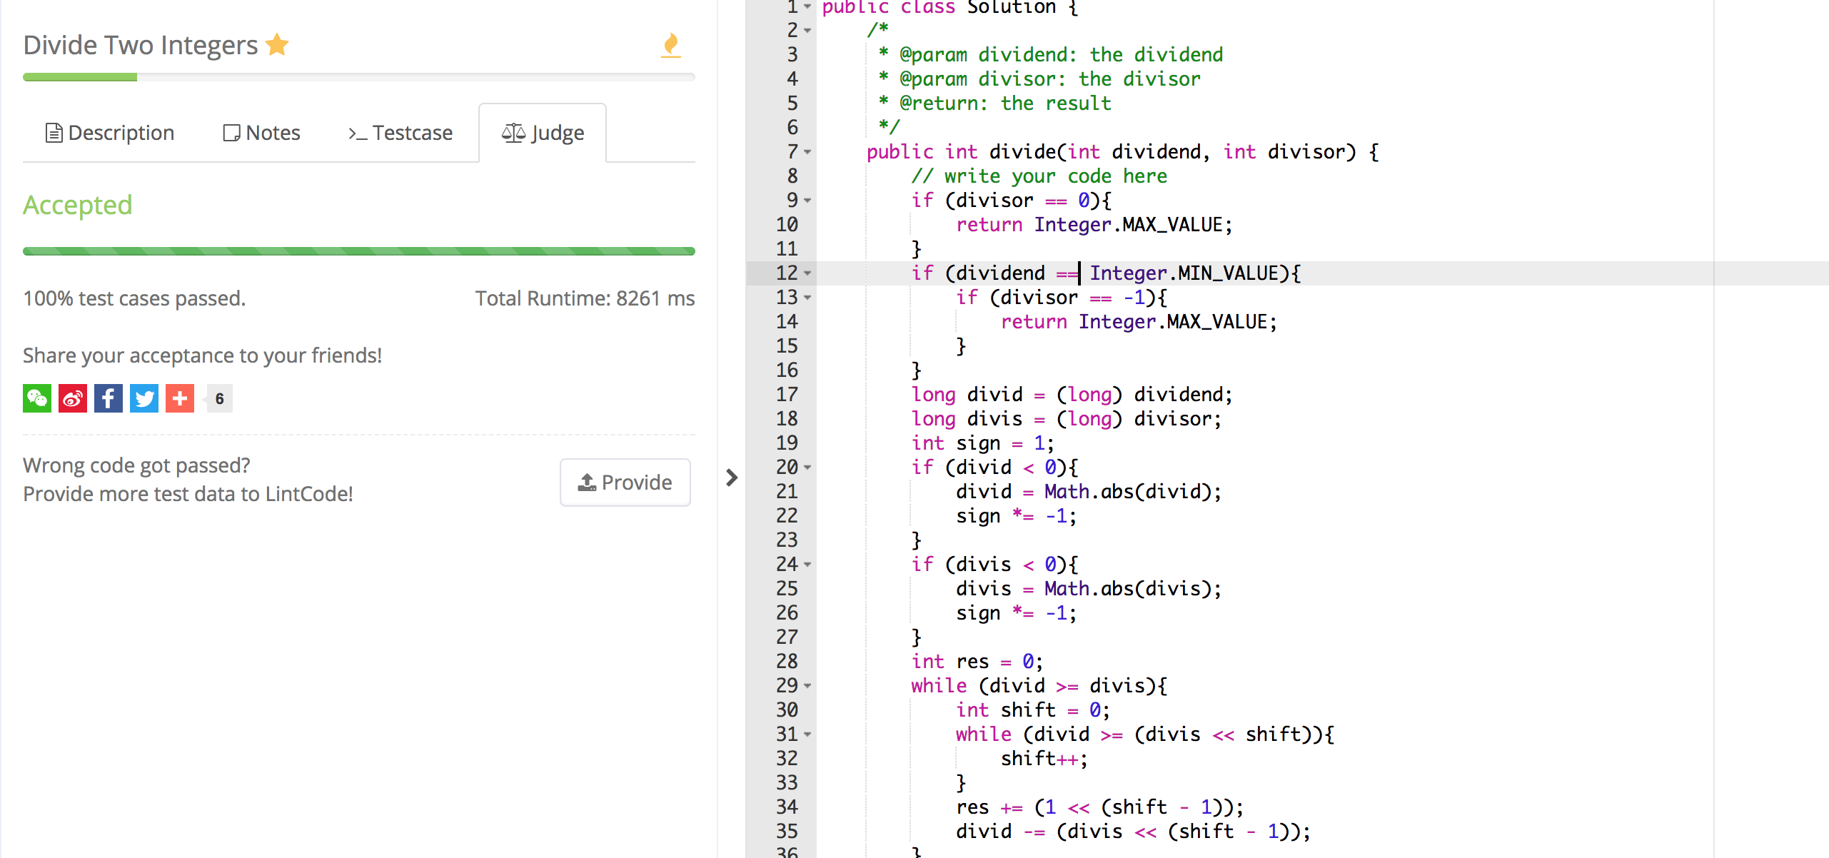Click the share count badge 6
1829x858 pixels.
pyautogui.click(x=220, y=398)
